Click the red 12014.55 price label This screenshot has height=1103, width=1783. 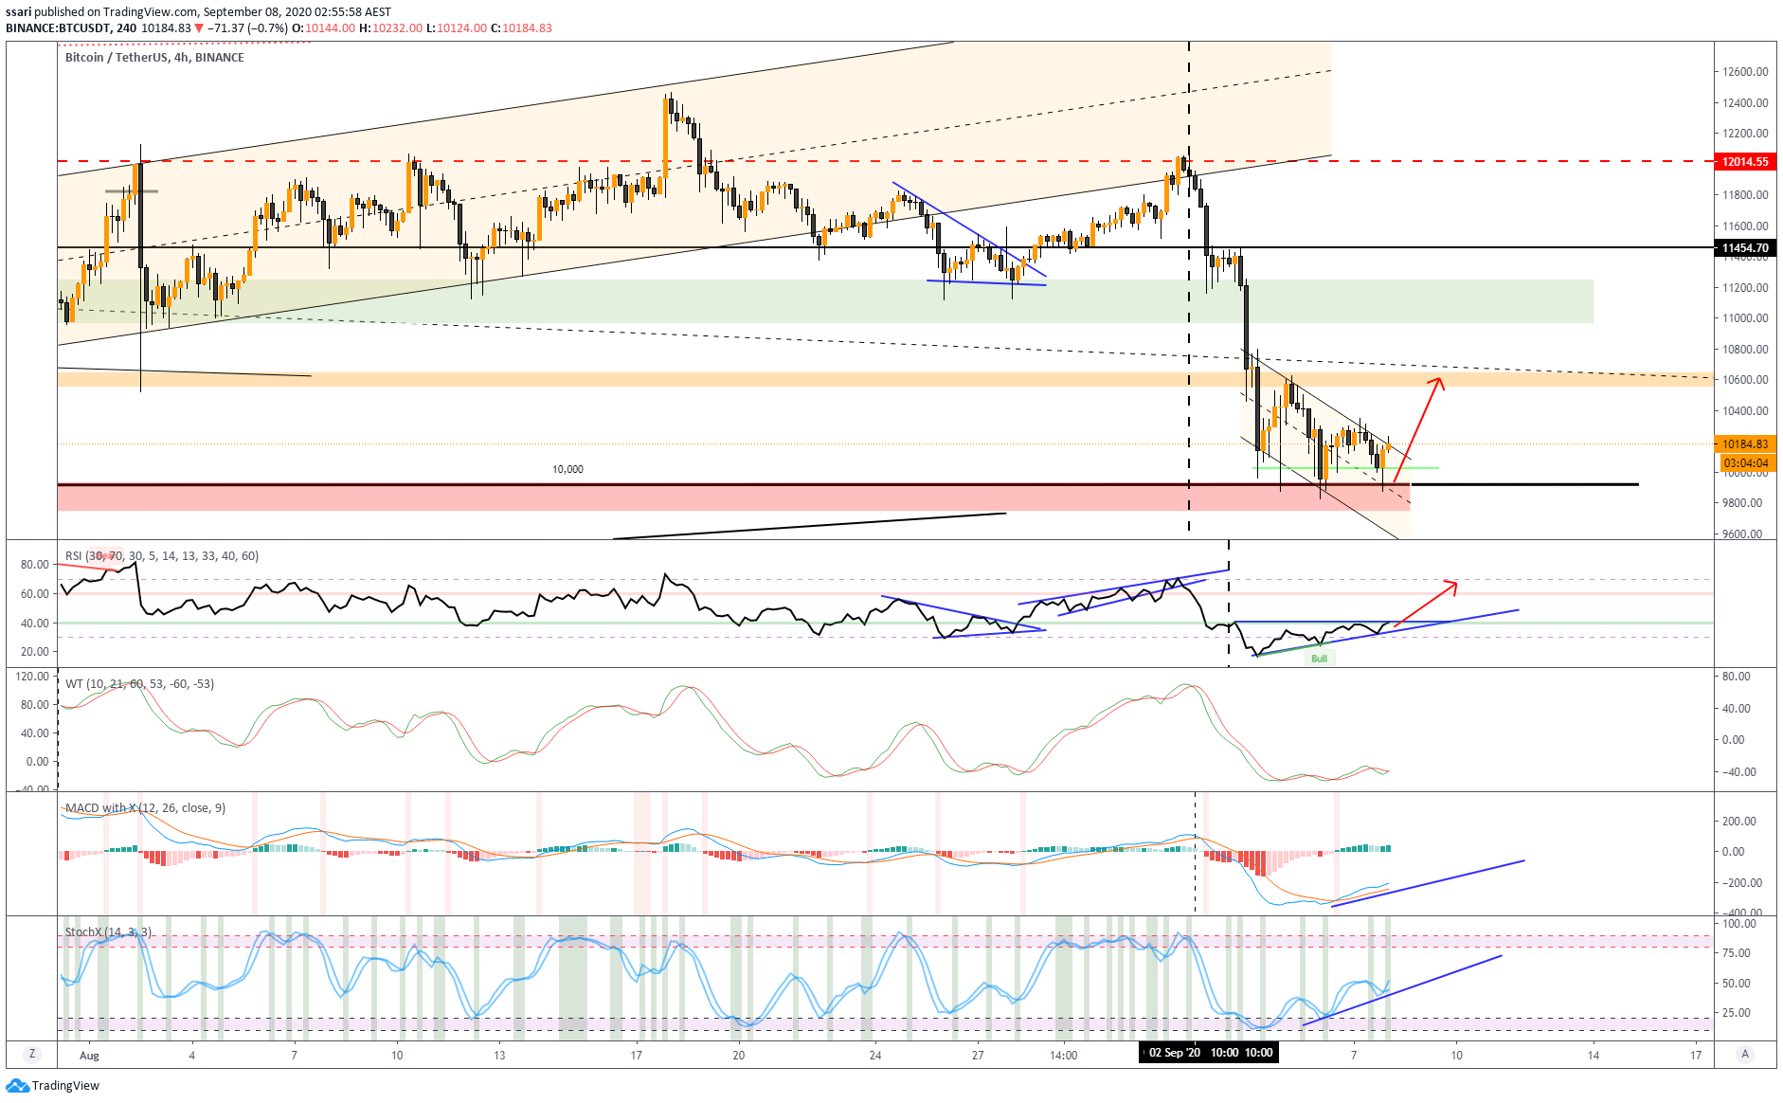(x=1745, y=162)
